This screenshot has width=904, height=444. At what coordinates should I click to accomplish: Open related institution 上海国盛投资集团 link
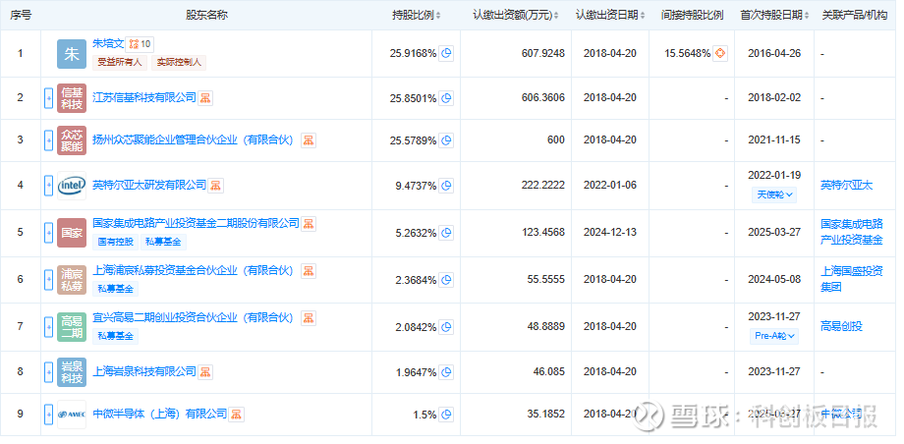pos(852,279)
